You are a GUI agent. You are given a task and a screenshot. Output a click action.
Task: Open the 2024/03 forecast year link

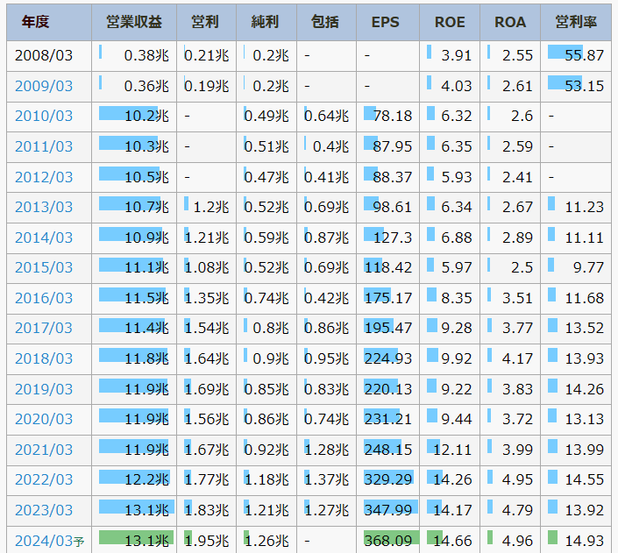tap(44, 541)
